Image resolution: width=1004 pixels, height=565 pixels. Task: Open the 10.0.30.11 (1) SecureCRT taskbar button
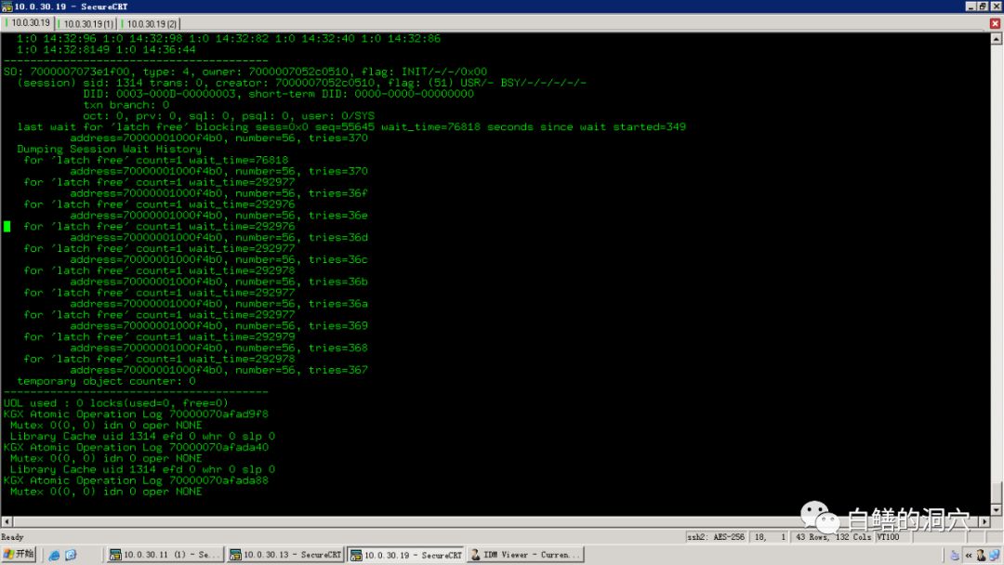165,555
